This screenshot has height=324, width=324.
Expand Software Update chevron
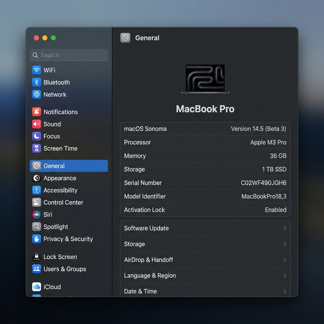284,228
